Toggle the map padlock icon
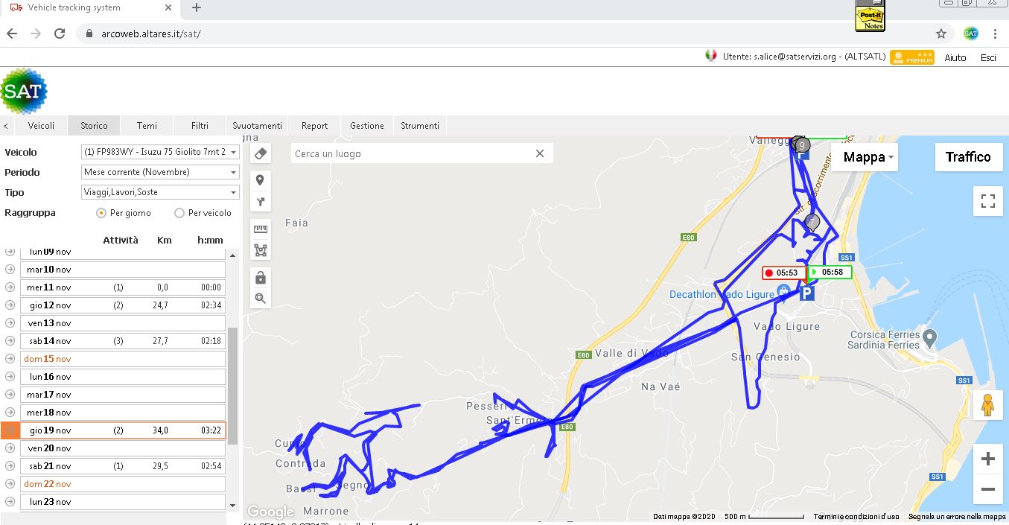The width and height of the screenshot is (1009, 525). (x=260, y=278)
